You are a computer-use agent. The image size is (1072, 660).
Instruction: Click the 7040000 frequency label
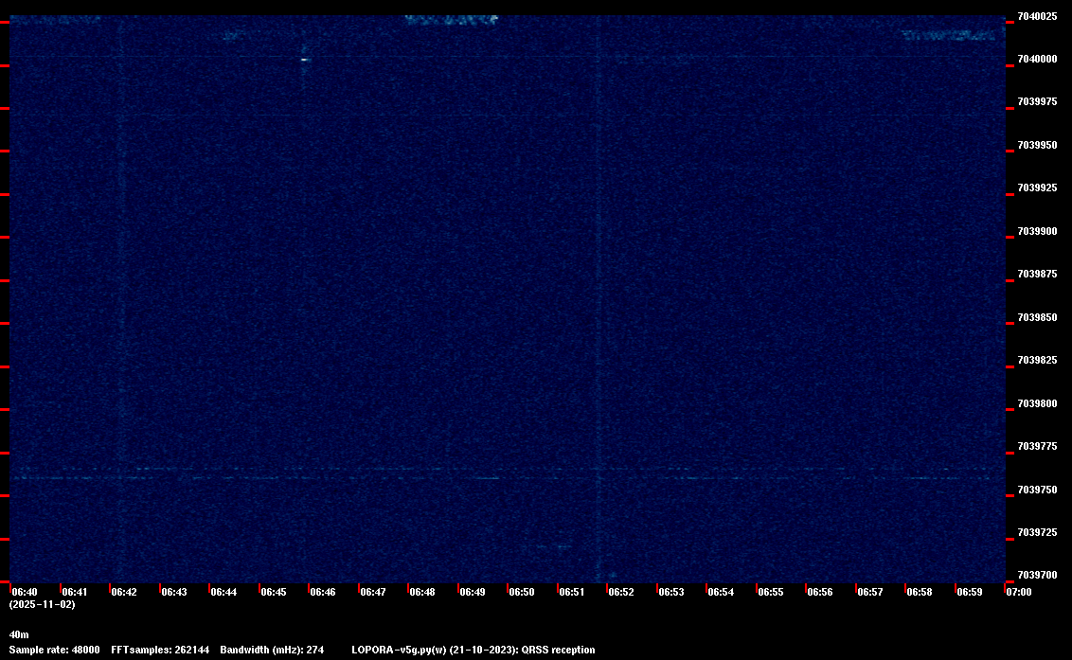point(1037,59)
